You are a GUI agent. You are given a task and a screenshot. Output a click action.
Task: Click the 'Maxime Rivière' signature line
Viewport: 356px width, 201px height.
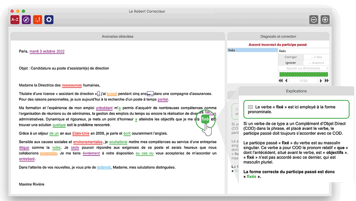32,184
